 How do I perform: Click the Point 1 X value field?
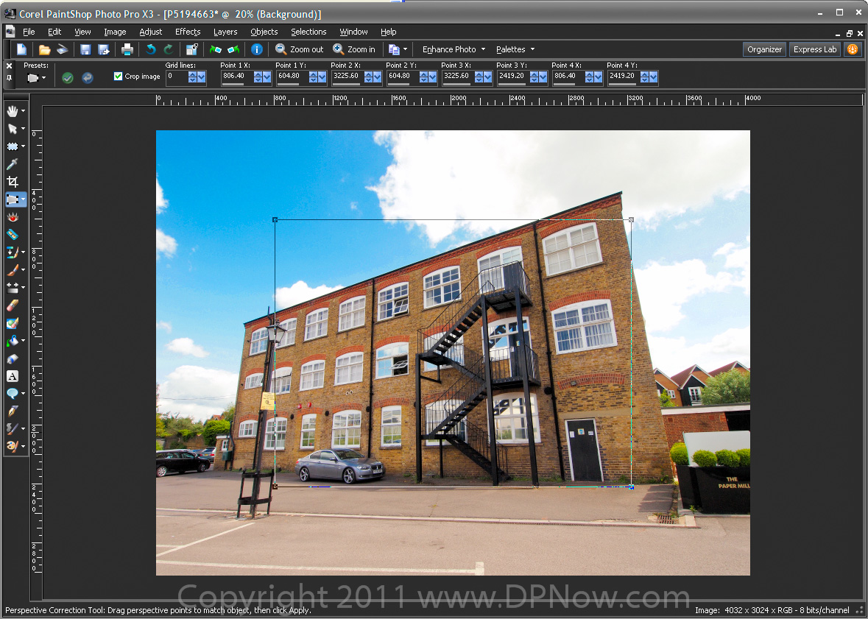pos(236,76)
